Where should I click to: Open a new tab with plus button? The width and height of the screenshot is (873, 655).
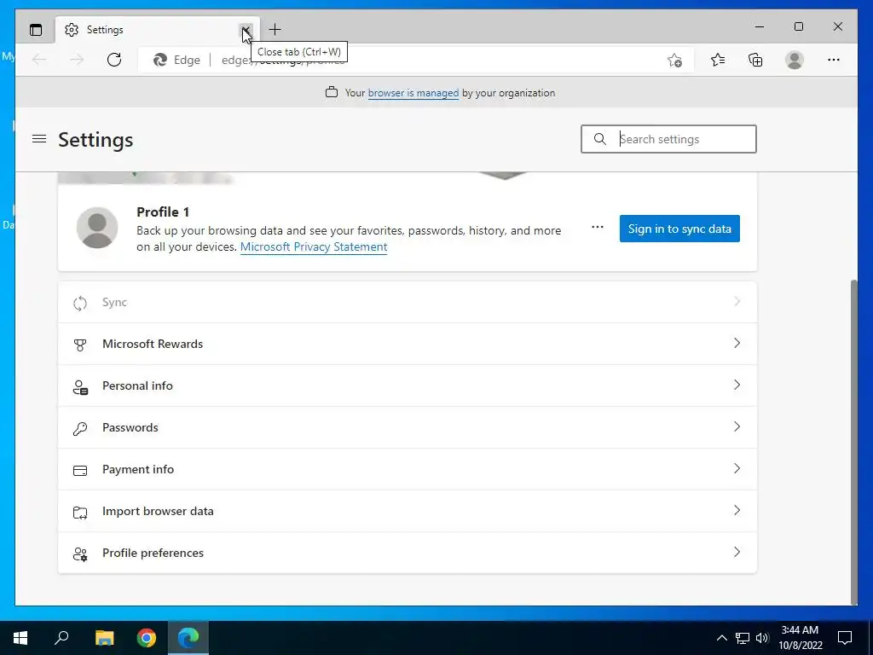tap(275, 30)
